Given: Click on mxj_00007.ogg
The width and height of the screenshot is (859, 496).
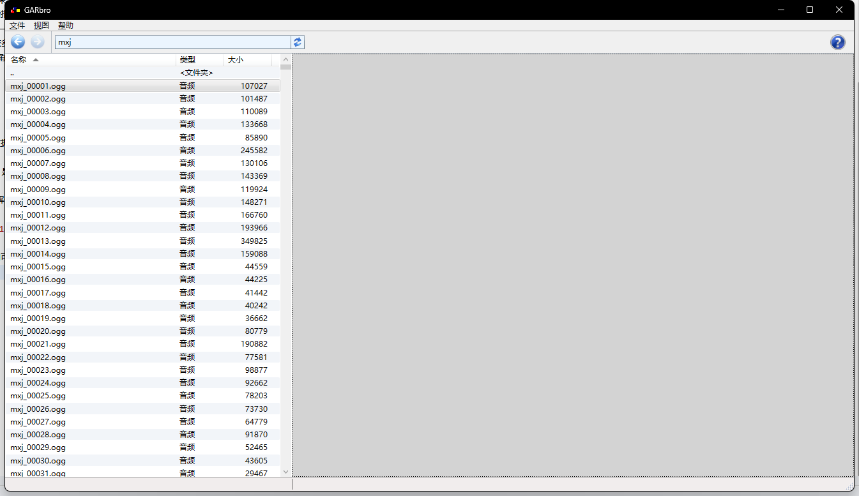Looking at the screenshot, I should pyautogui.click(x=142, y=163).
